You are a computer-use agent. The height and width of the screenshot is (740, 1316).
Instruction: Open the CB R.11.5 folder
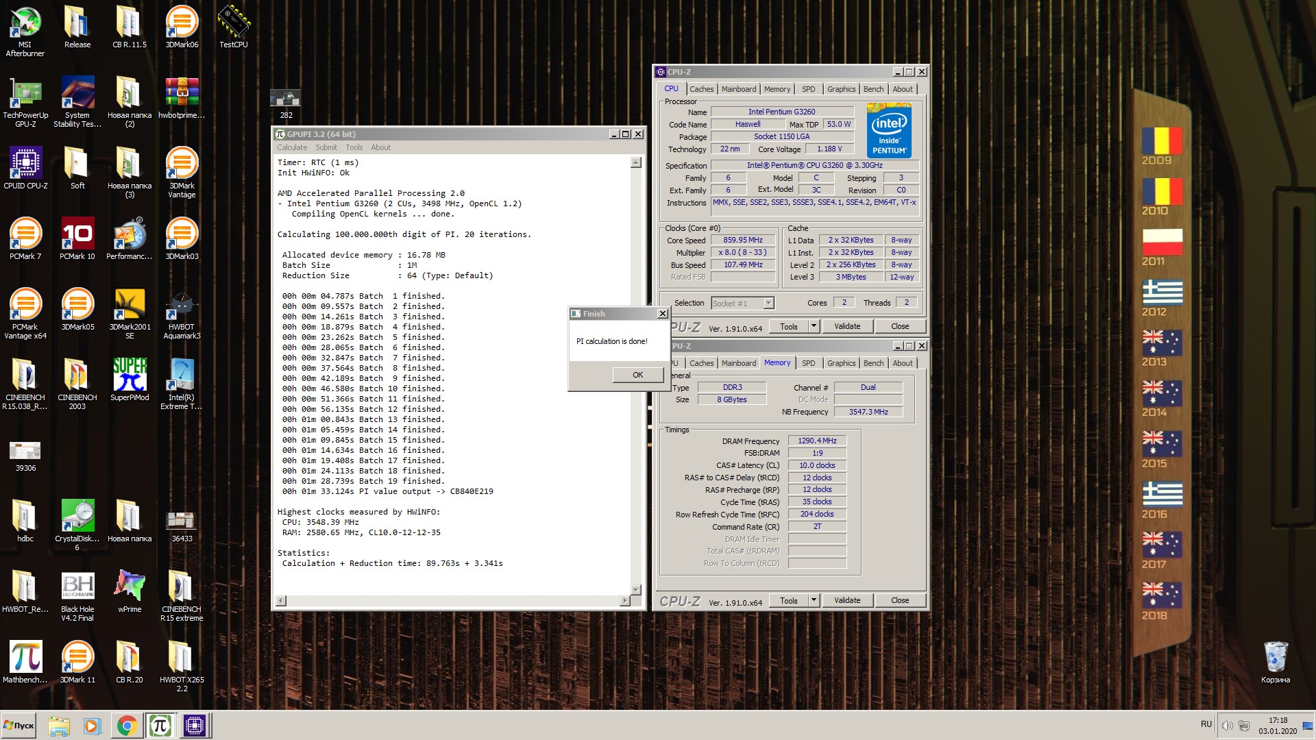click(x=130, y=26)
